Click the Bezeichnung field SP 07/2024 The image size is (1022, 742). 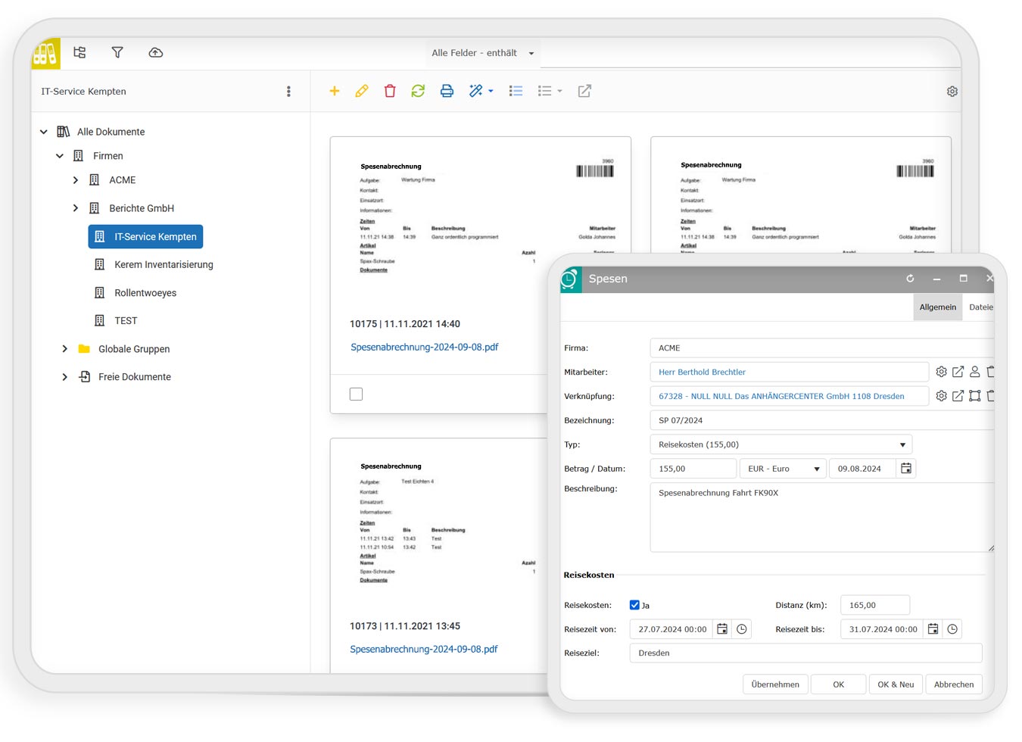point(822,420)
